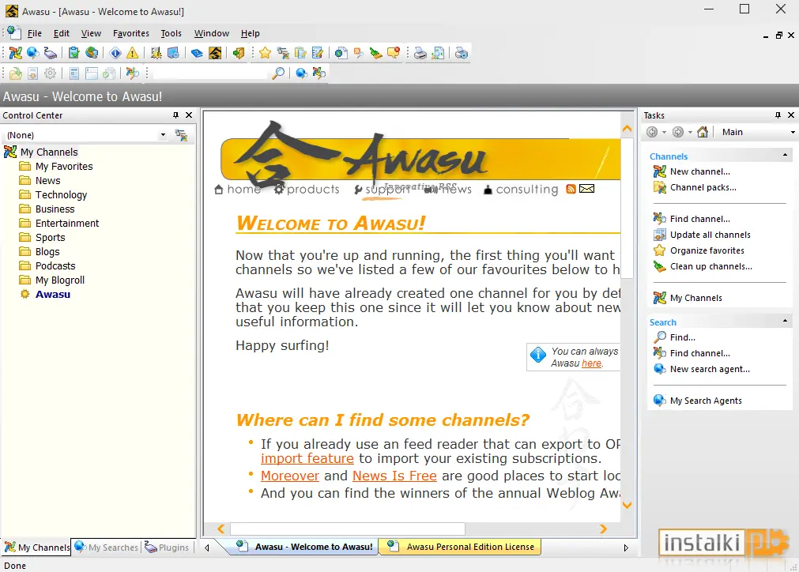This screenshot has height=572, width=799.
Task: Click Update all channels task
Action: click(710, 235)
